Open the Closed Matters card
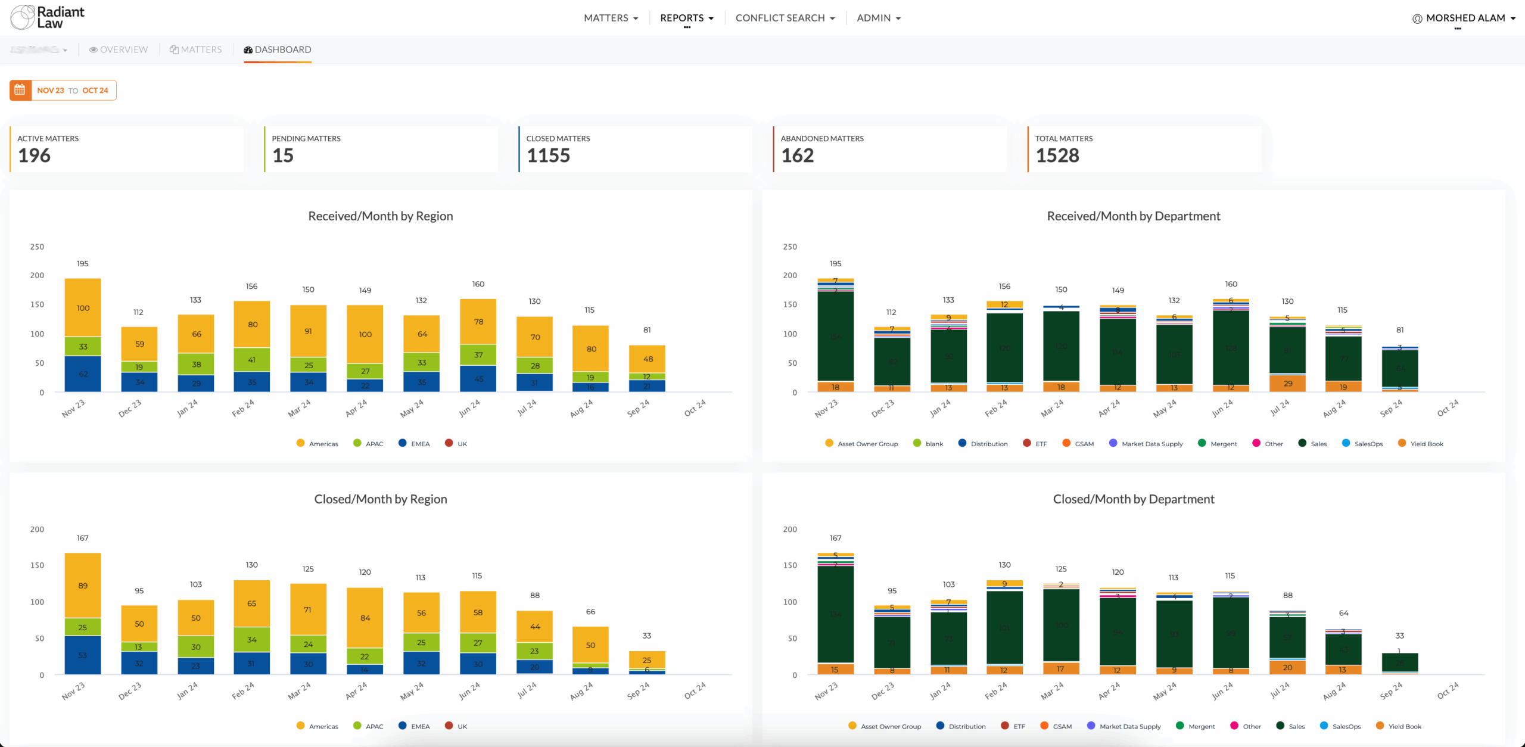Image resolution: width=1525 pixels, height=747 pixels. [636, 149]
